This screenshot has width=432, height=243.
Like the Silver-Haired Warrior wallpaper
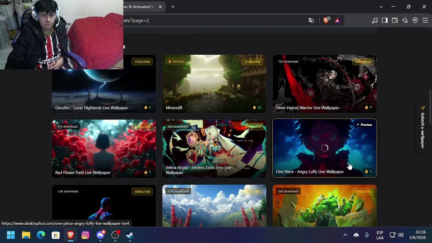(x=368, y=107)
